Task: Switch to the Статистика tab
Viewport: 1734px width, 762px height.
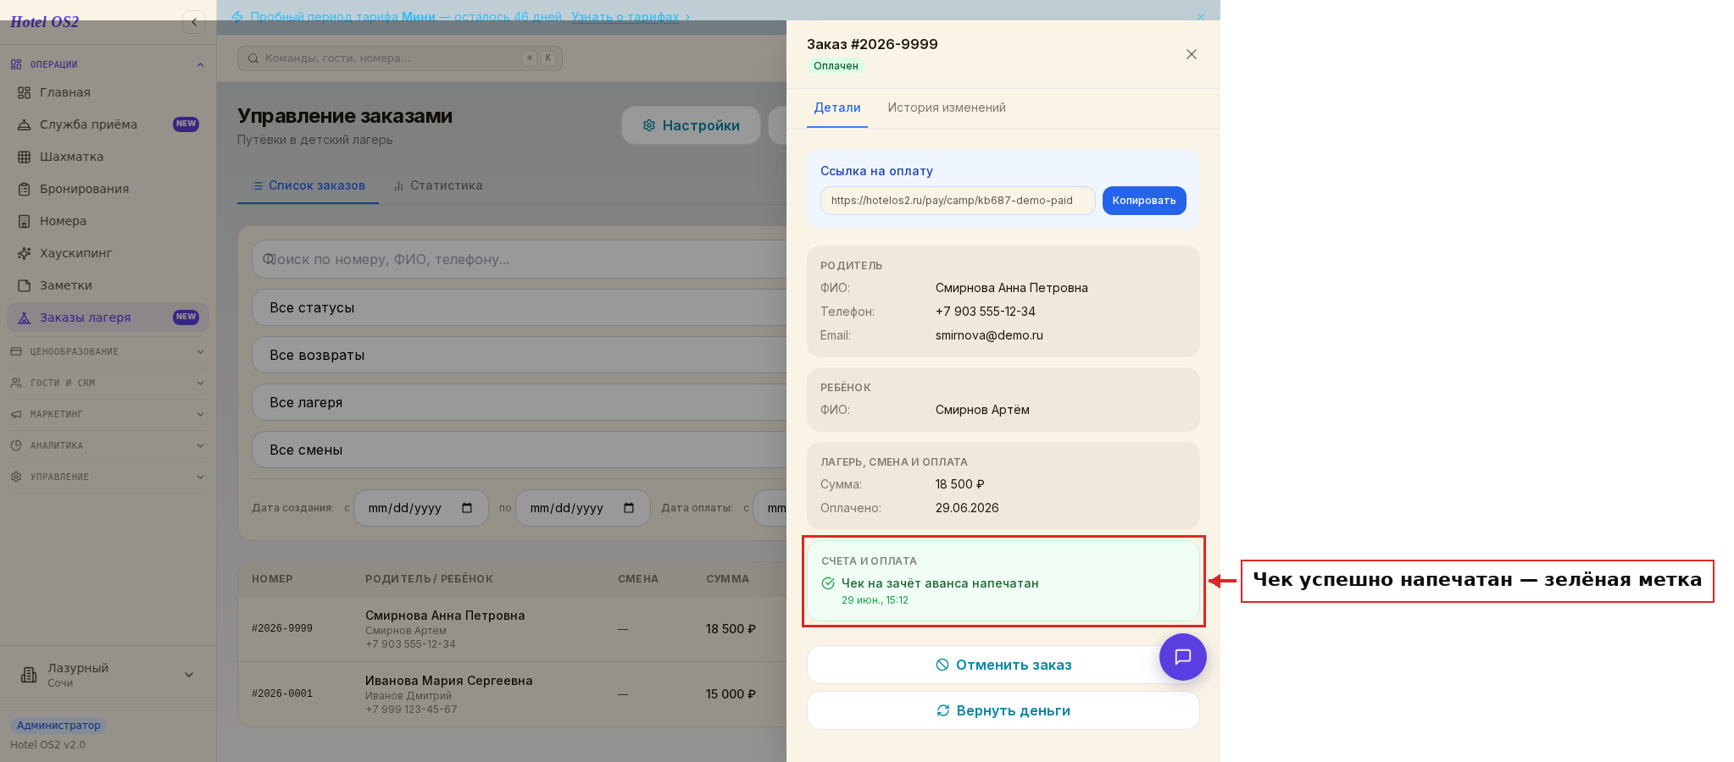Action: (438, 185)
